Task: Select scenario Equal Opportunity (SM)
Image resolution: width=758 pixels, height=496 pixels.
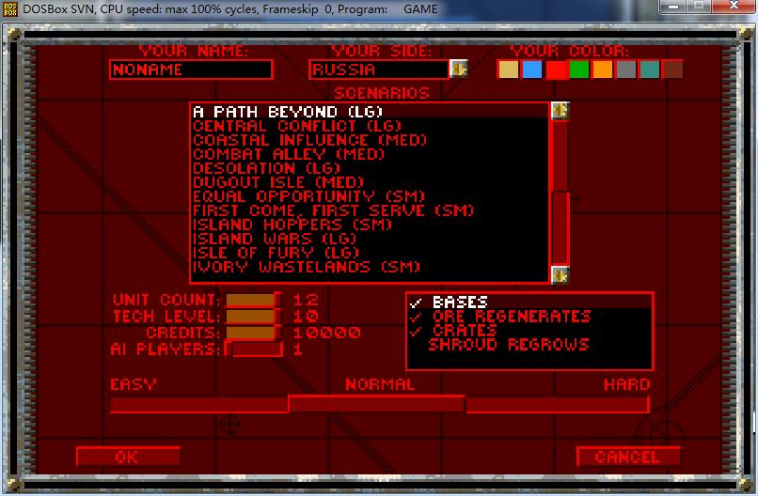Action: (x=371, y=196)
